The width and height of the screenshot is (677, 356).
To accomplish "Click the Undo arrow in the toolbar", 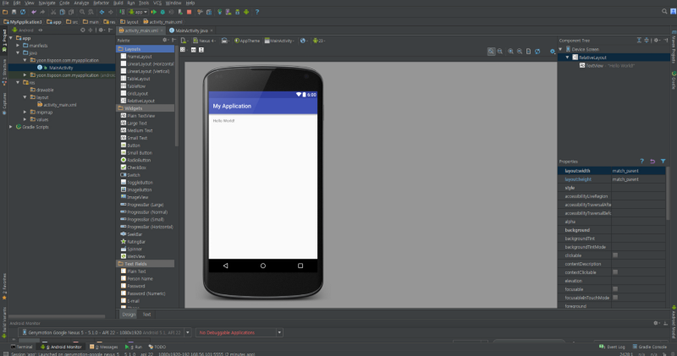I will click(x=34, y=12).
